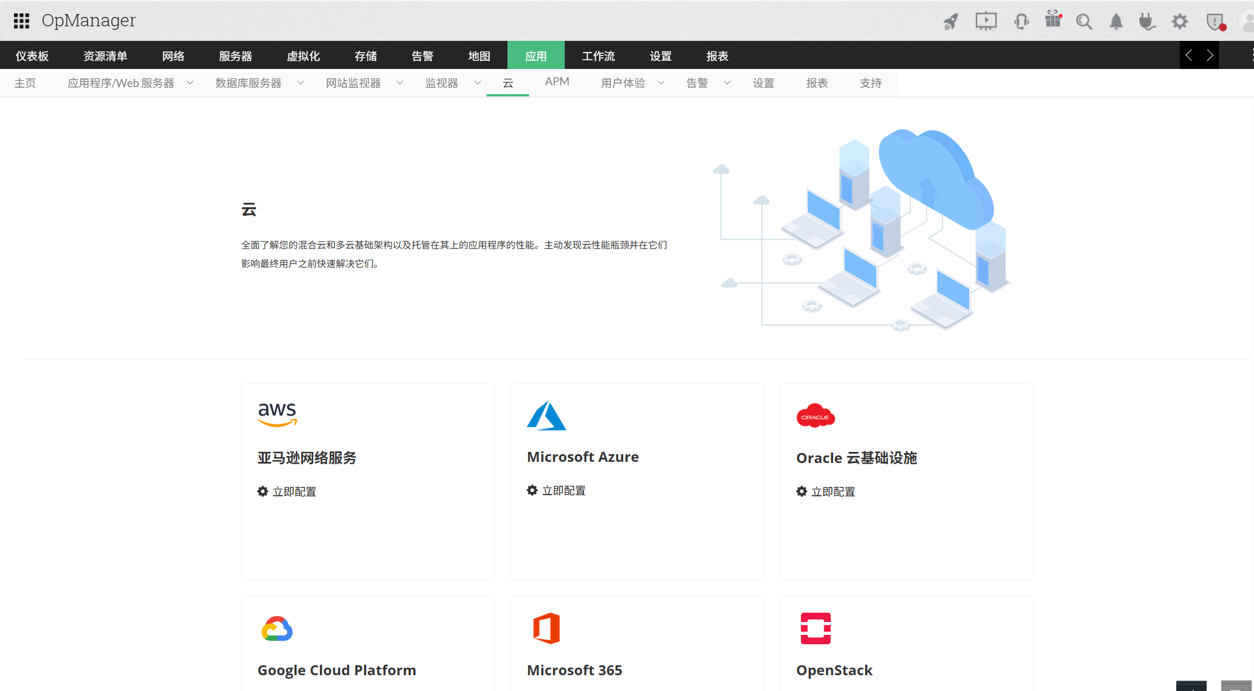This screenshot has width=1254, height=691.
Task: Open the 报表 menu
Action: point(817,82)
